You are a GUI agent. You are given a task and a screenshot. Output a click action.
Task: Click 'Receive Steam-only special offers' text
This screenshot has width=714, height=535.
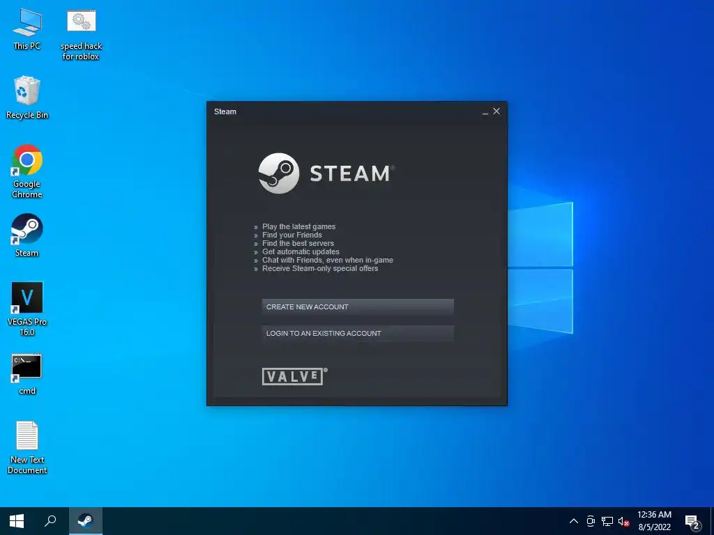click(x=320, y=268)
